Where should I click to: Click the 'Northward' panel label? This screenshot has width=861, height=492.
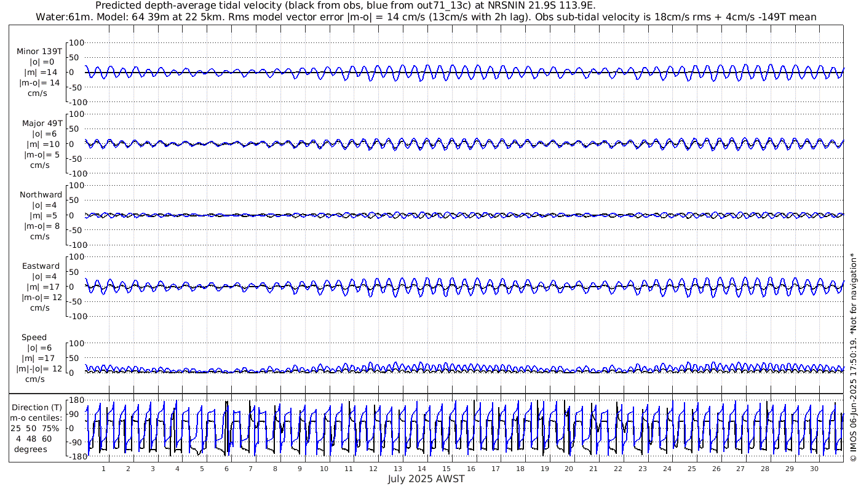pos(41,195)
